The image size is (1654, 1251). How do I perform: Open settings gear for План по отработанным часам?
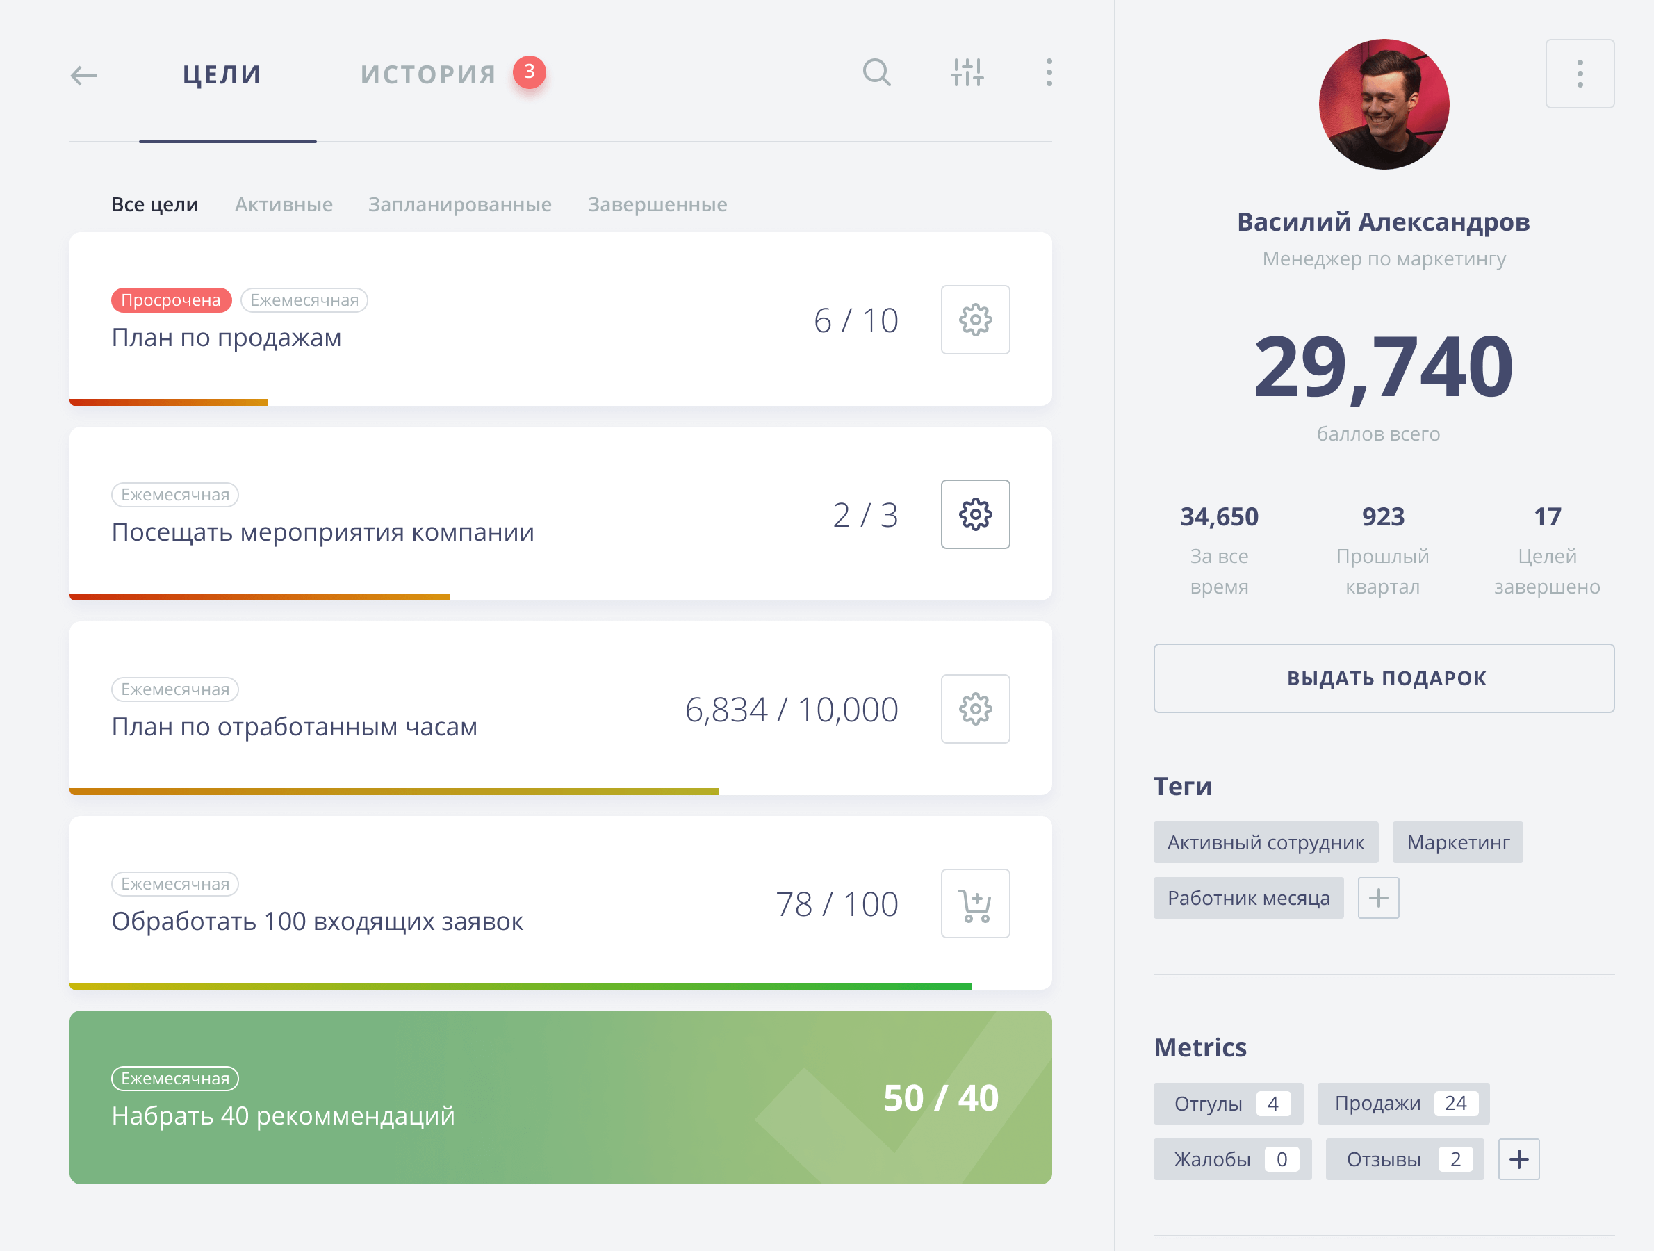coord(975,709)
